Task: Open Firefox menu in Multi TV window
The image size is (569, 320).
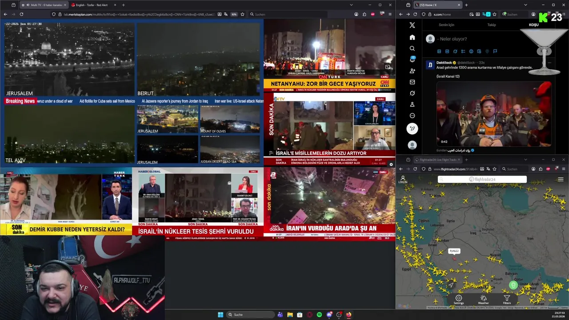Action: (x=390, y=14)
